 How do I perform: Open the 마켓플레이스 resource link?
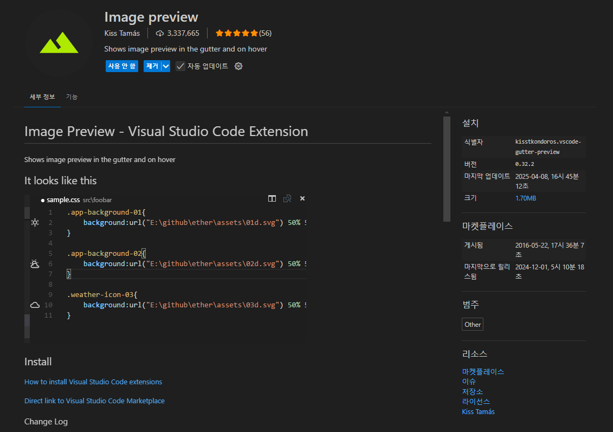(x=483, y=372)
